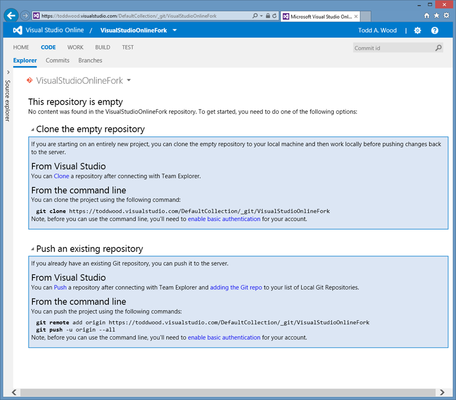This screenshot has height=400, width=456.
Task: Collapse the Push an existing repository section
Action: 33,249
